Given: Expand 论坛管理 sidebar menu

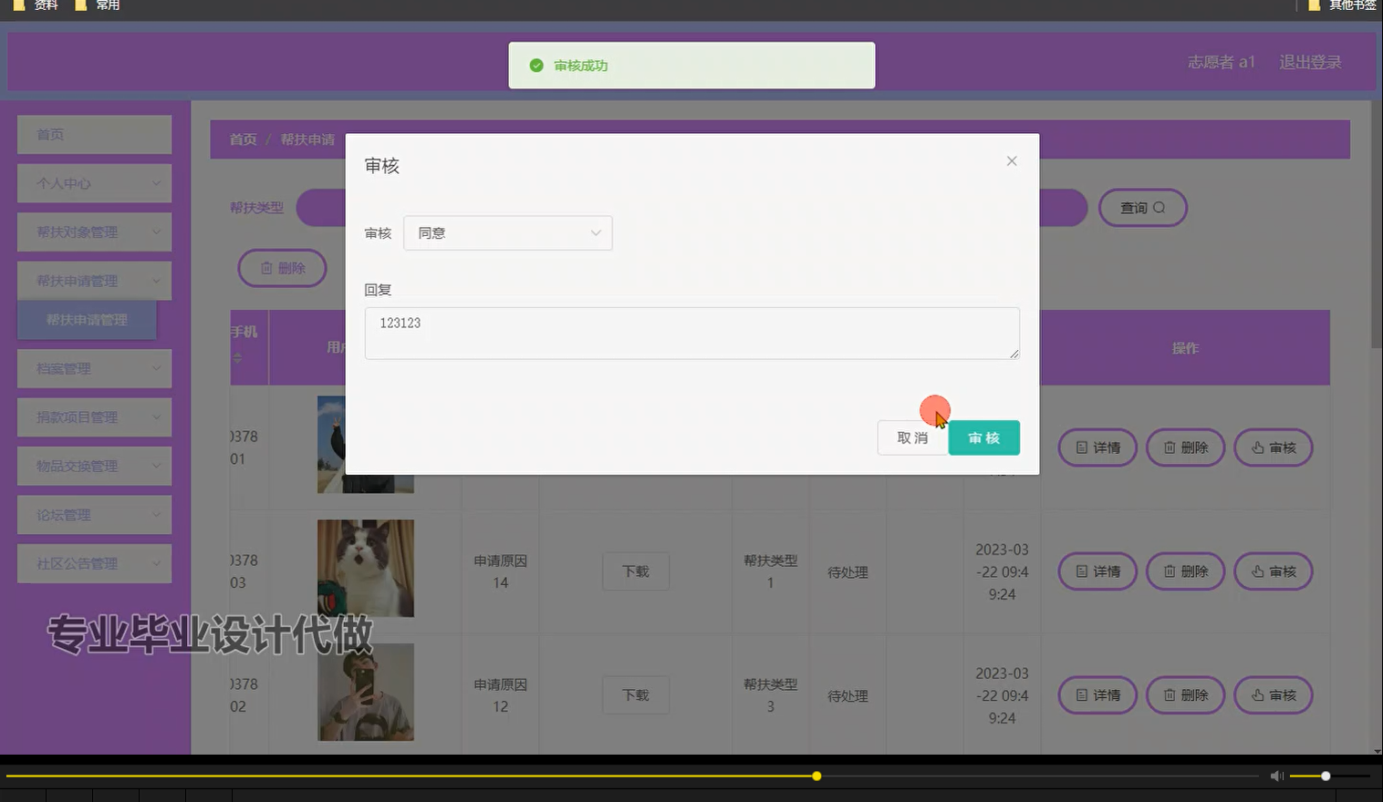Looking at the screenshot, I should click(95, 515).
